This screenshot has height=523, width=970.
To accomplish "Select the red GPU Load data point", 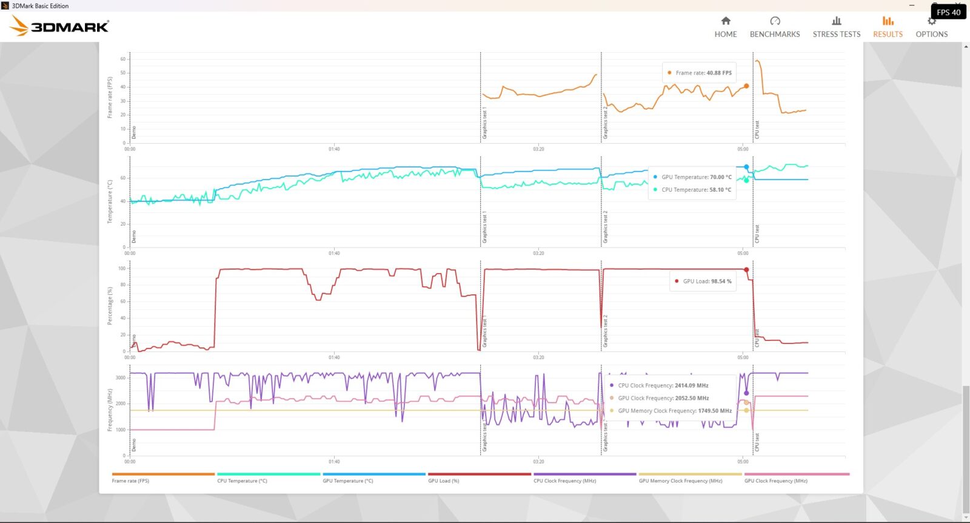I will click(746, 270).
